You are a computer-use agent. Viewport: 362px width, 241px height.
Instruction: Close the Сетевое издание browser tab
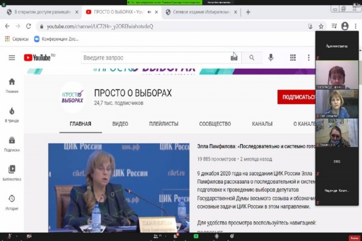[x=235, y=12]
